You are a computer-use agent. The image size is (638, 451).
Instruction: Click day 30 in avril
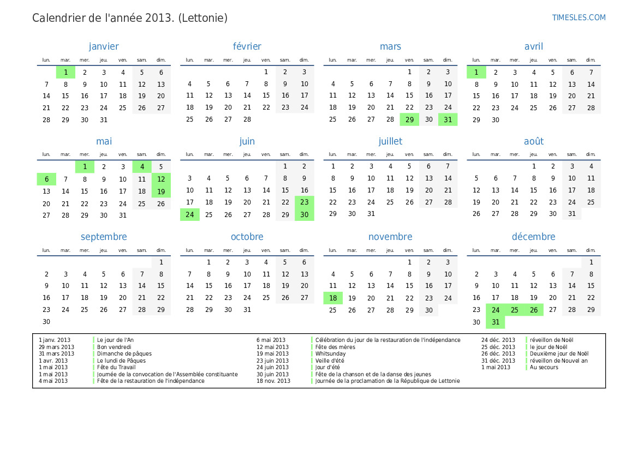[495, 120]
